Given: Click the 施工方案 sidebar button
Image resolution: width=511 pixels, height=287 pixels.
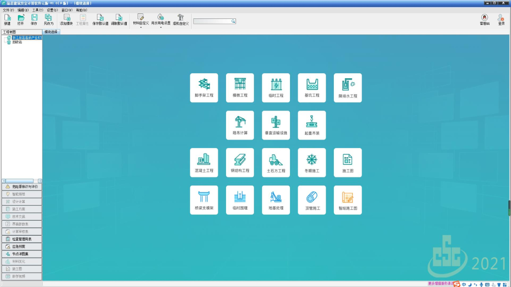Looking at the screenshot, I should [21, 209].
